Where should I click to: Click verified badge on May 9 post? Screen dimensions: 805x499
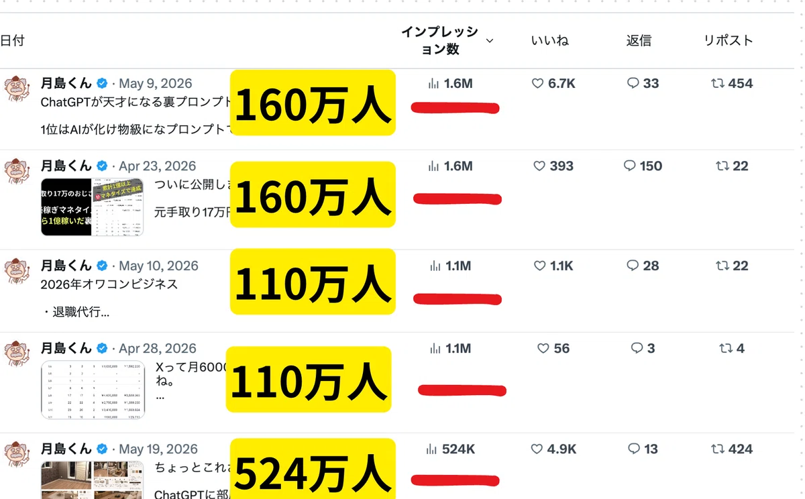102,84
